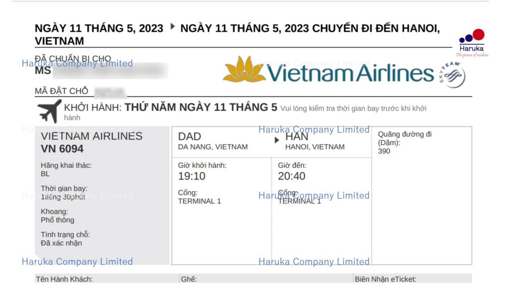
Task: Click the 20:40 arrival time
Action: click(291, 176)
